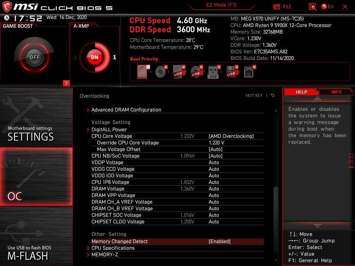Viewport: 355px width, 266px height.
Task: Collapse help panel via the top handle
Action: pyautogui.click(x=318, y=98)
